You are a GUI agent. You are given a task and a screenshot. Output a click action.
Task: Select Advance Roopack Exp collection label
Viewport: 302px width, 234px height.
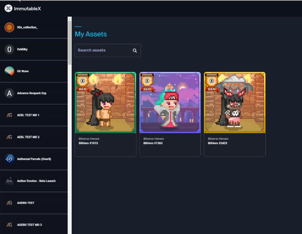point(31,93)
